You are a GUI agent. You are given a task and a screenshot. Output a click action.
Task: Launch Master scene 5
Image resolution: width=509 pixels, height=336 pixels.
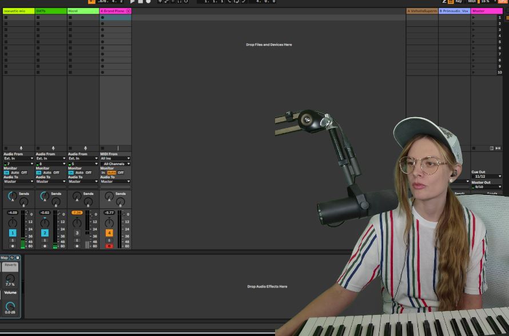(x=474, y=42)
